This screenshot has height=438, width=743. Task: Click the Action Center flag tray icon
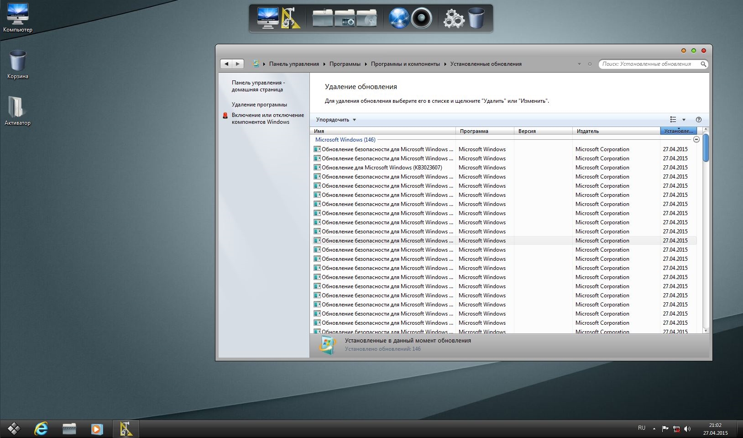click(x=665, y=429)
